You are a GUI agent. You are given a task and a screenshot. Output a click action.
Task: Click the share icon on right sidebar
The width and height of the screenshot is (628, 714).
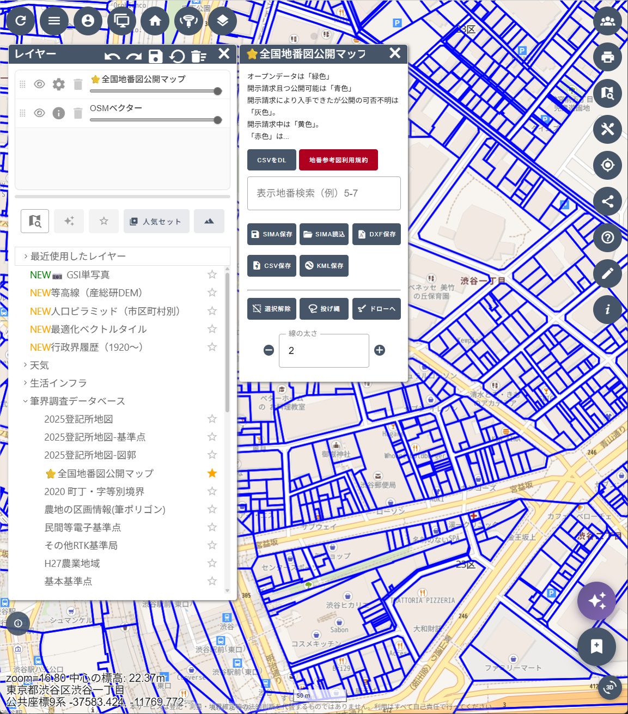click(607, 202)
